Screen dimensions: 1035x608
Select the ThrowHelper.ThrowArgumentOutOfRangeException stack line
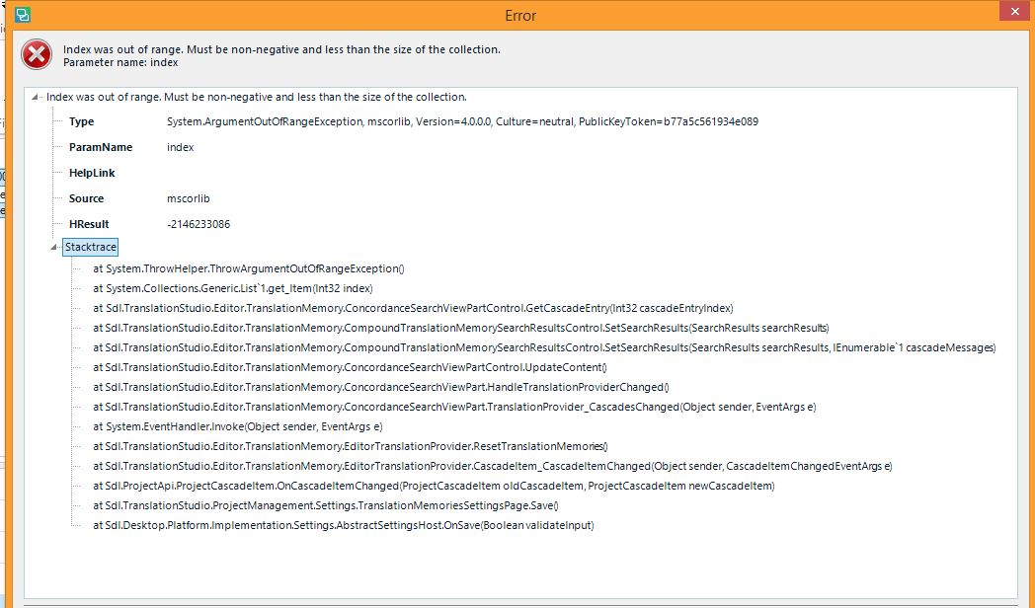[248, 269]
